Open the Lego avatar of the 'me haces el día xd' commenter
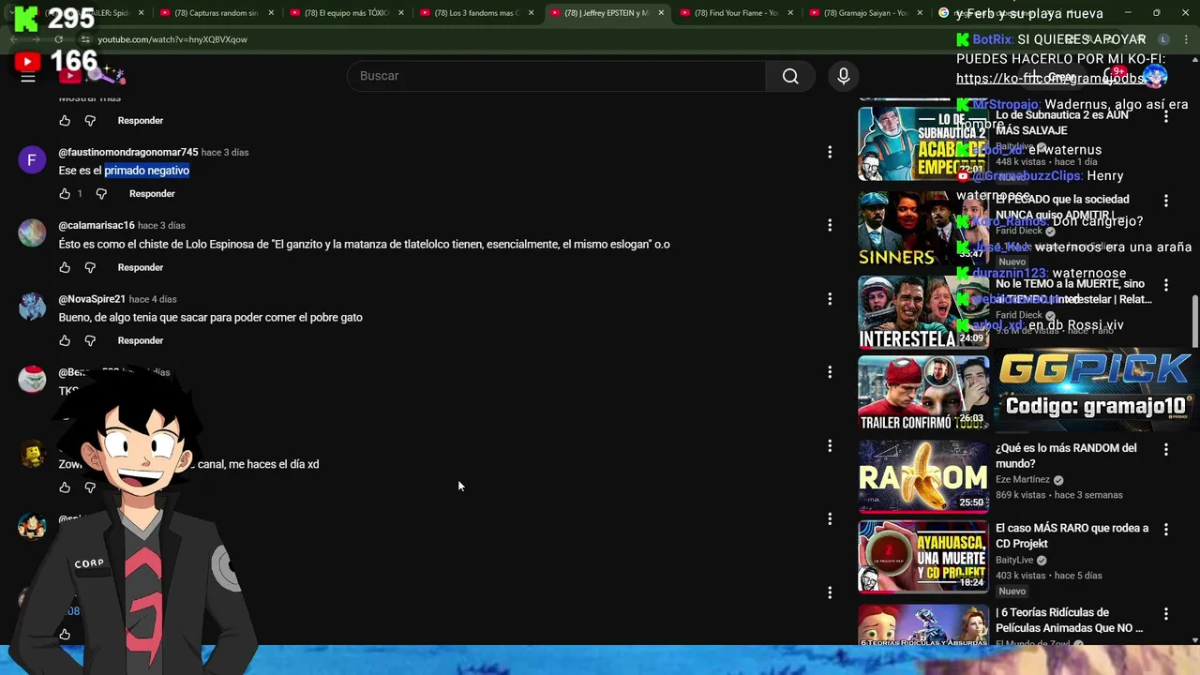 32,454
